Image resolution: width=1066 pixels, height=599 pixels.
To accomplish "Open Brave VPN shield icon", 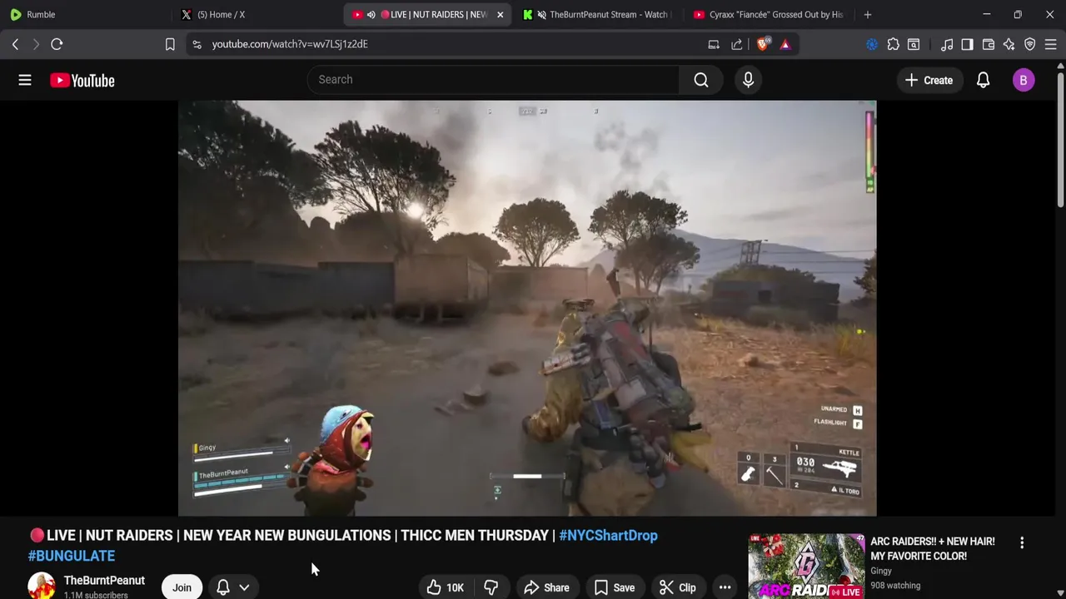I will (1030, 44).
